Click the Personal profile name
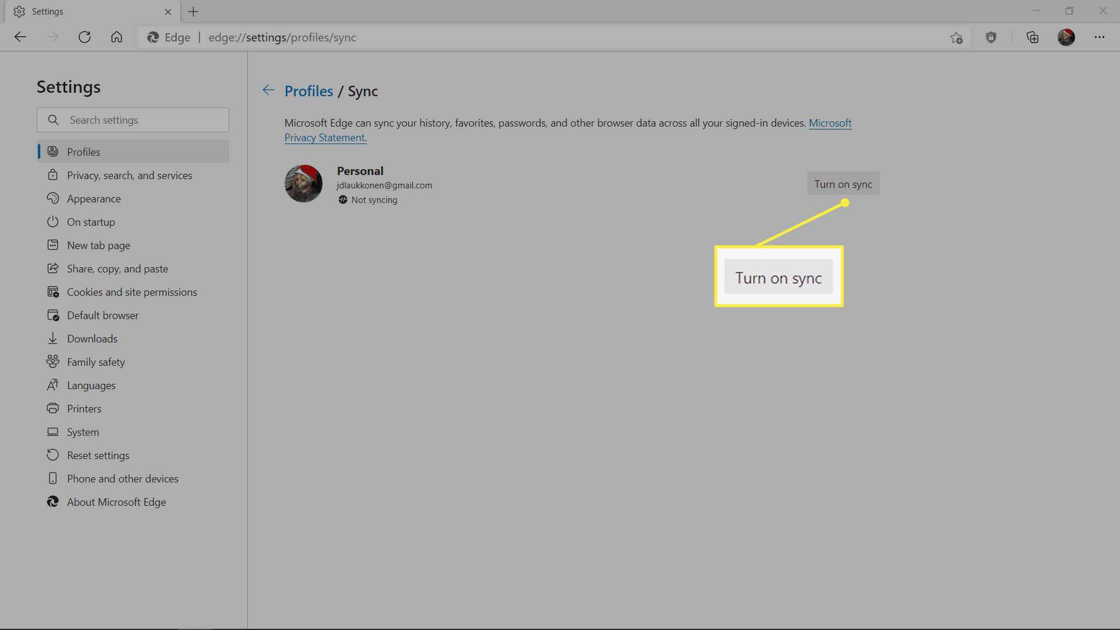Image resolution: width=1120 pixels, height=630 pixels. [x=360, y=171]
